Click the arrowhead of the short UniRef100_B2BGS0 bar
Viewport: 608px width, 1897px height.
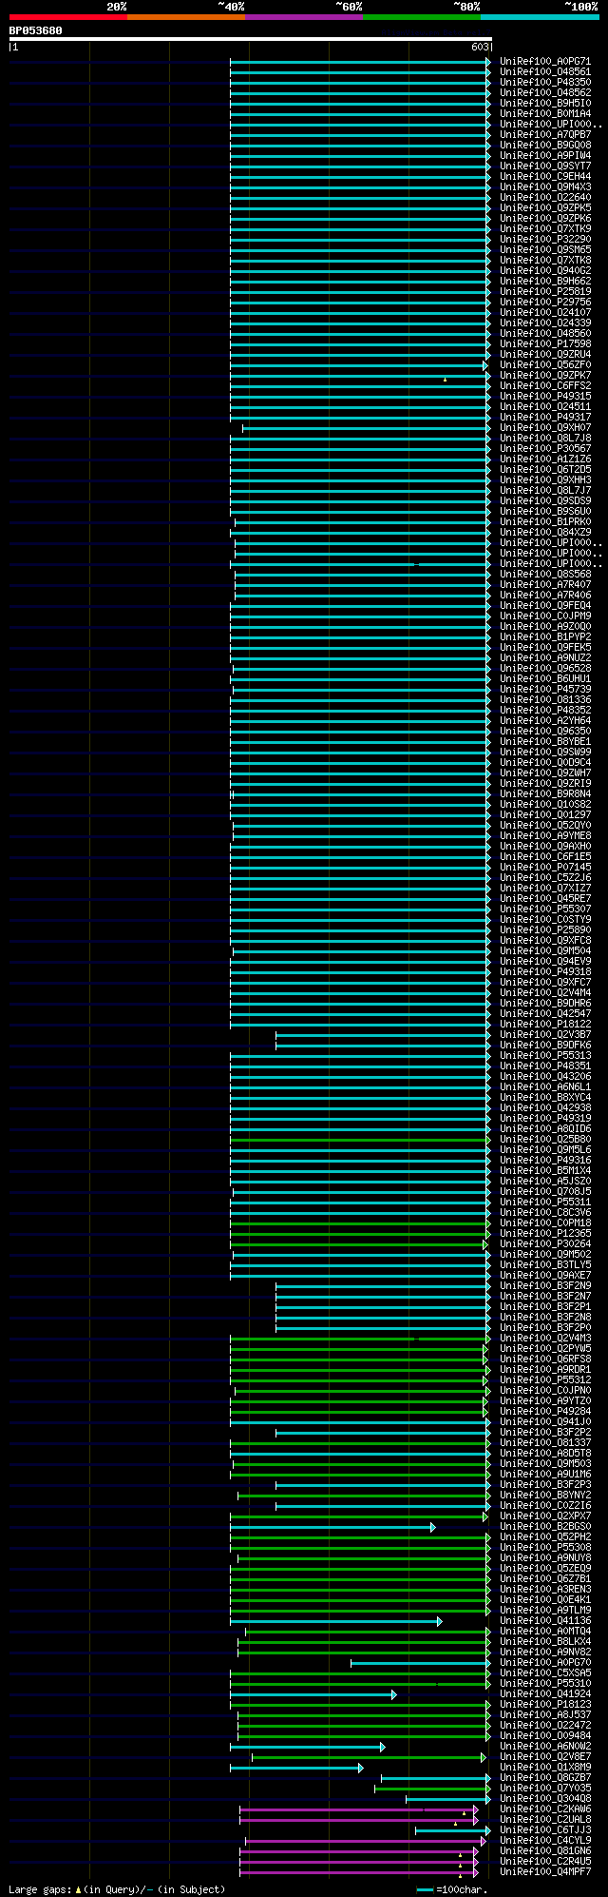(x=432, y=1527)
